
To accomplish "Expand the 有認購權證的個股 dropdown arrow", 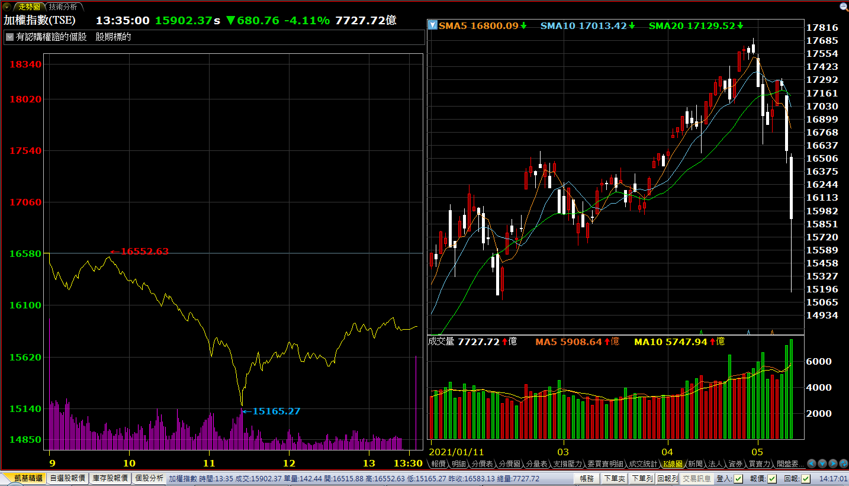I will 9,37.
